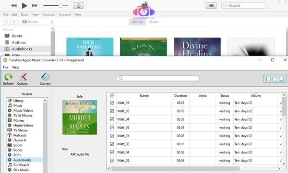Viewport: 288px width, 173px height.
Task: Uncheck the second Matt_04 row checkbox
Action: click(112, 152)
